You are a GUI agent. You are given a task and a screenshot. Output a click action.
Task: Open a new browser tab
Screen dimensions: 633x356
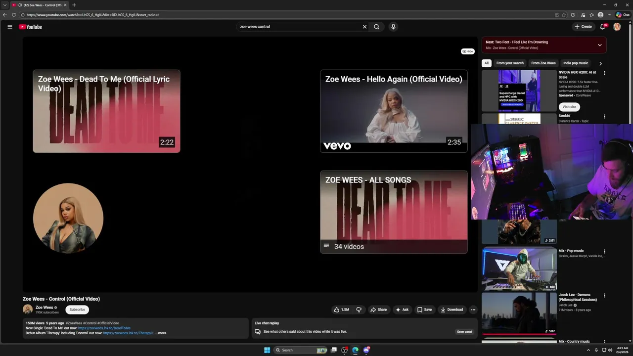coord(74,5)
